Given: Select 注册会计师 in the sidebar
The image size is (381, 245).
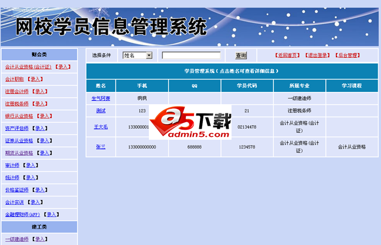Looking at the screenshot, I should click(16, 91).
